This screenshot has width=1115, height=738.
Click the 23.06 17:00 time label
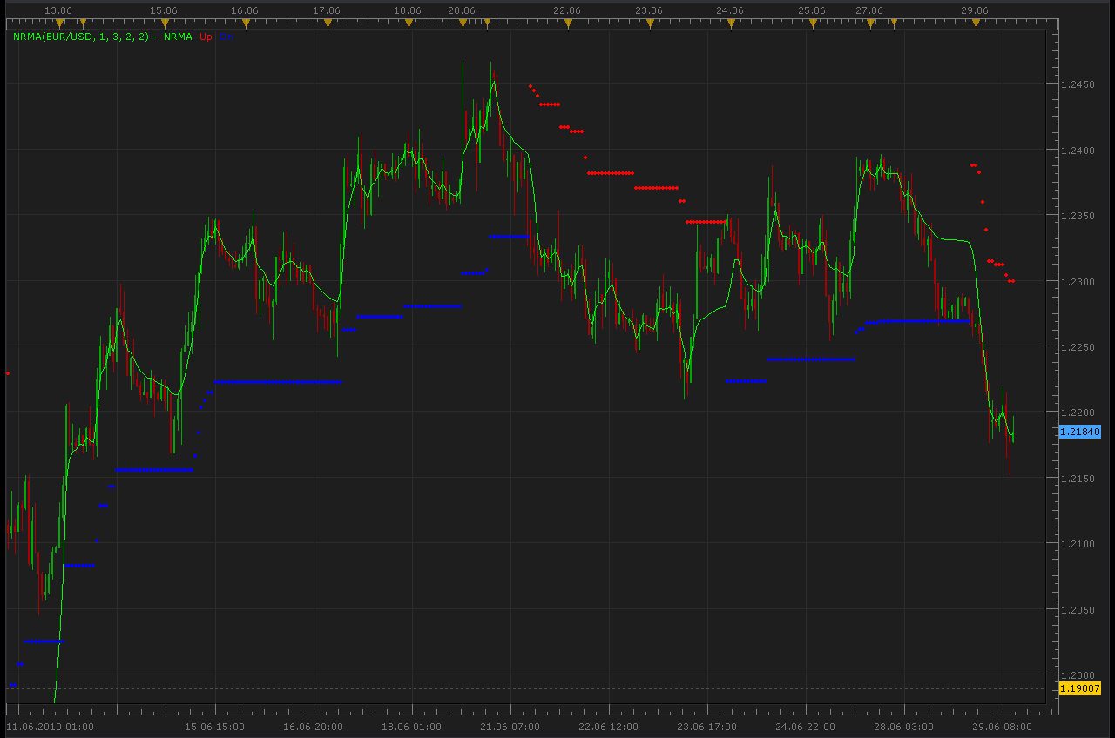pyautogui.click(x=706, y=727)
